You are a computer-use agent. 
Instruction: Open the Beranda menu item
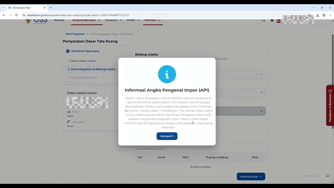pos(59,20)
